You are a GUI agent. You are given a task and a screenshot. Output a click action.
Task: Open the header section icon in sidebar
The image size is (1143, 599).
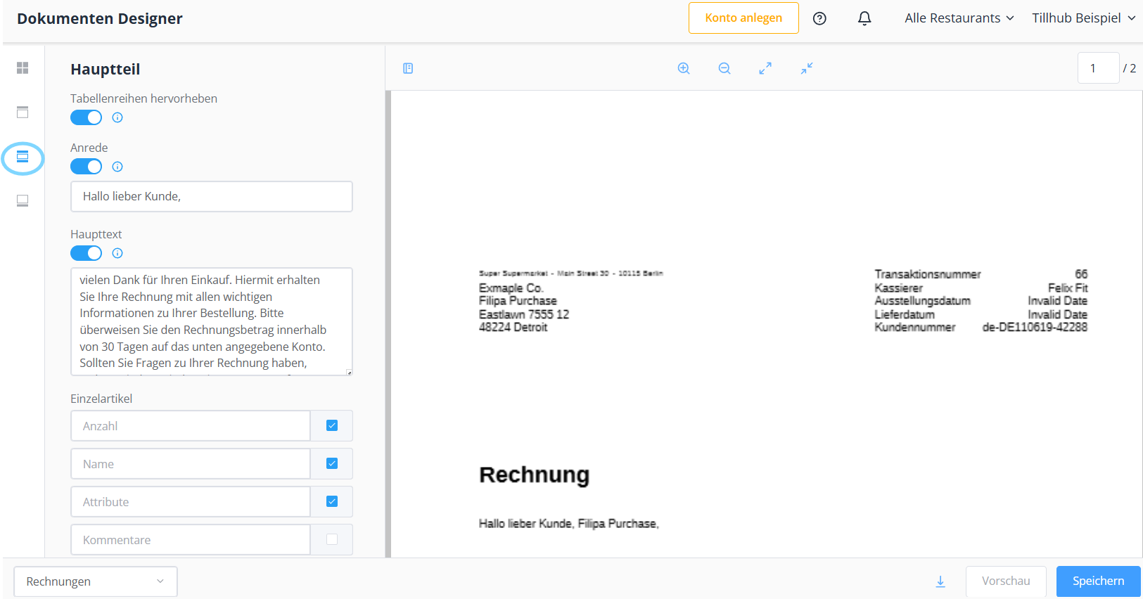point(23,112)
